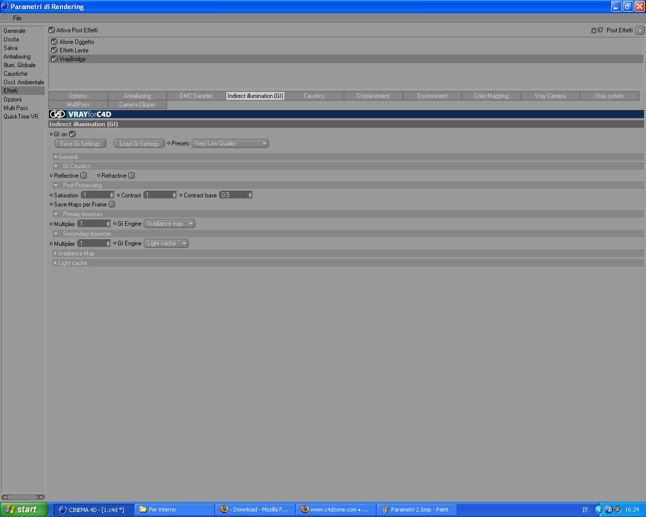Viewport: 646px width, 517px height.
Task: Click the IT language indicator in taskbar
Action: pos(585,510)
